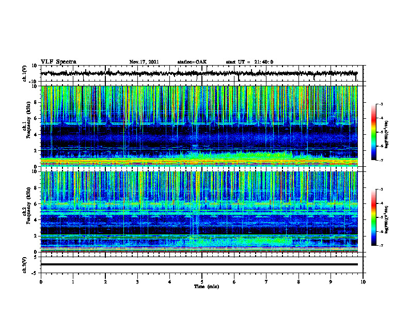Click the ch.1 spectrogram panel
Screen dimensions: 409x316
pyautogui.click(x=199, y=126)
